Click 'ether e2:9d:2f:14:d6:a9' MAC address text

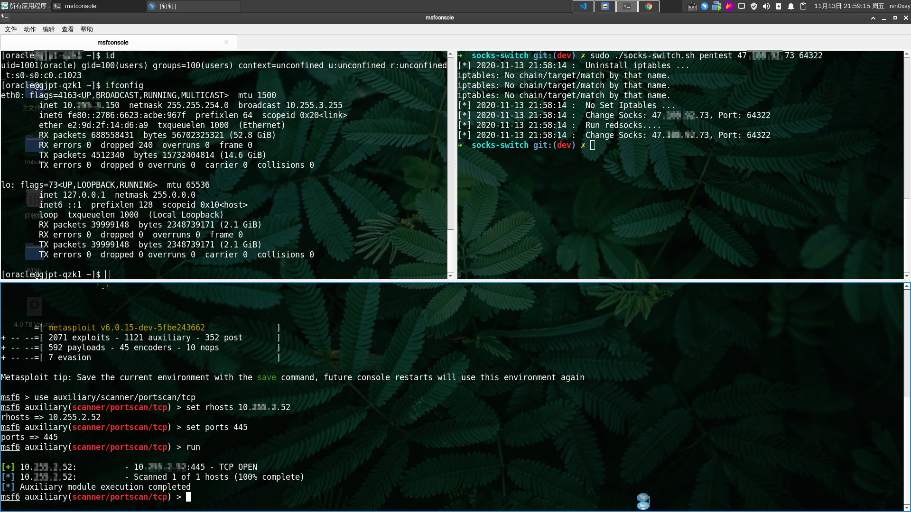coord(93,125)
